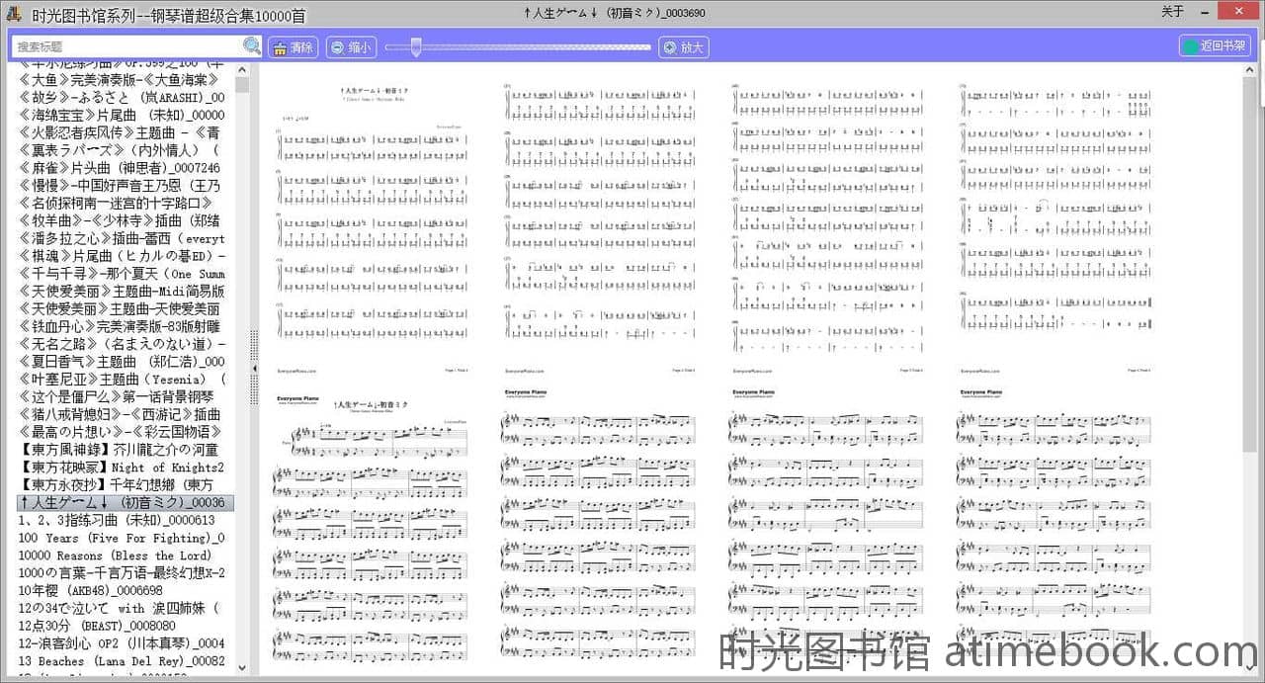Click the app icon in title bar

pos(13,13)
